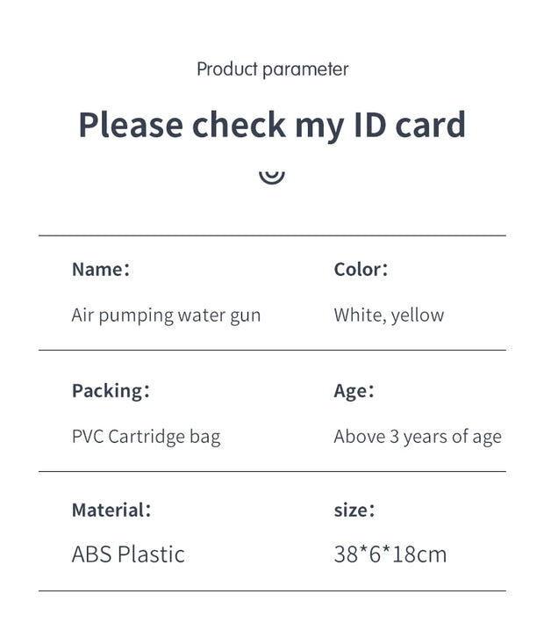Click the divider line above the Name row
Screen dimensions: 544x623
pos(272,235)
